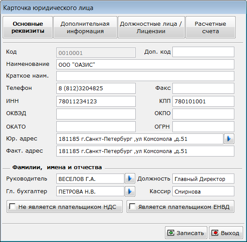Click the blue arrow beside Юр. адрес
Viewport: 247px width, 242px height.
coord(229,139)
